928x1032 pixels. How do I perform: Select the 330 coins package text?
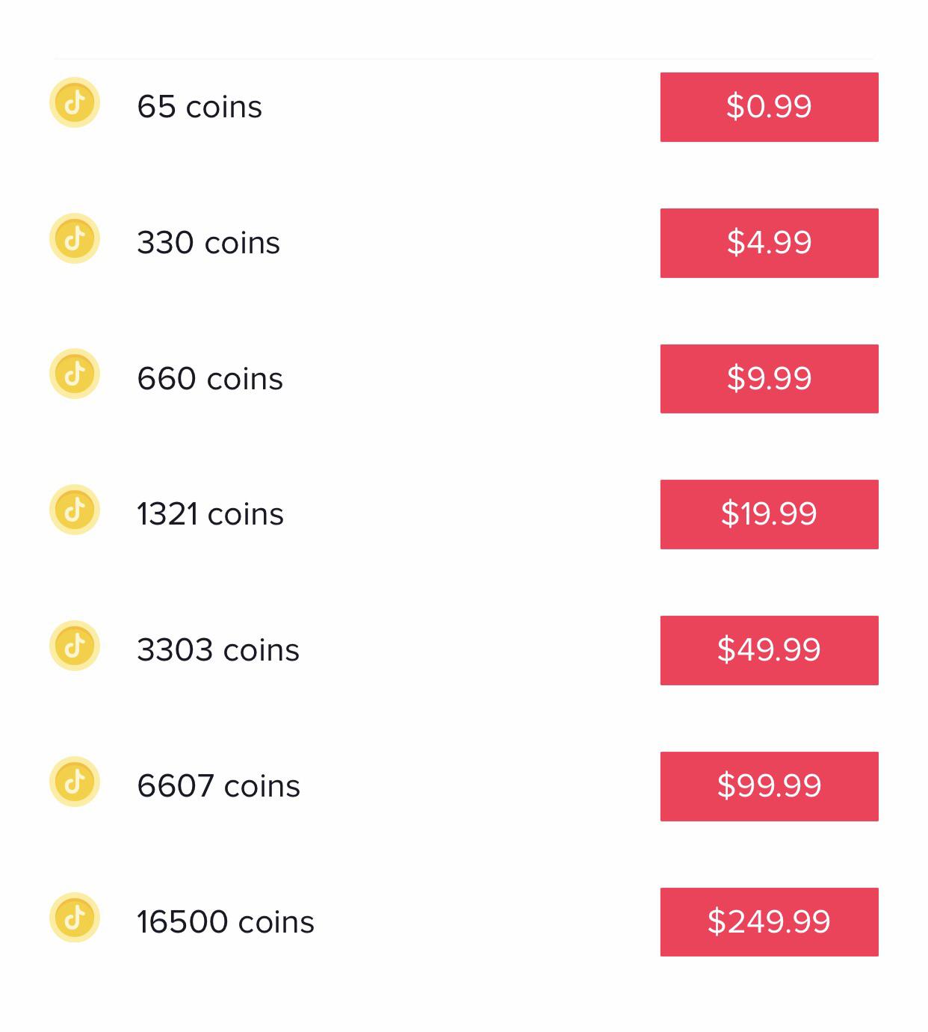point(208,243)
